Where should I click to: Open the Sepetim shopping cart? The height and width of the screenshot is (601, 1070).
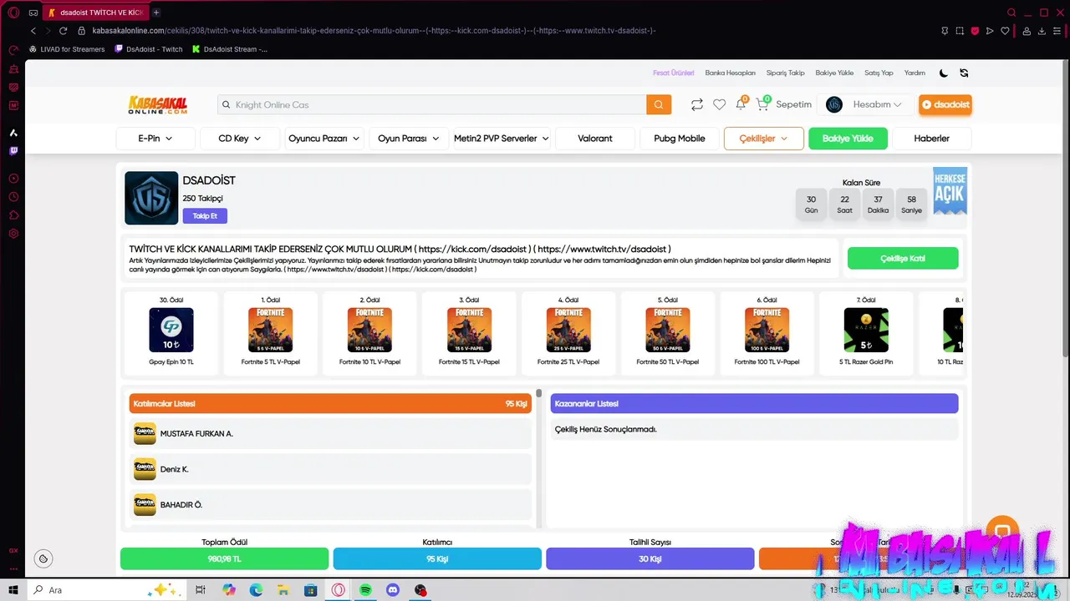[x=783, y=104]
